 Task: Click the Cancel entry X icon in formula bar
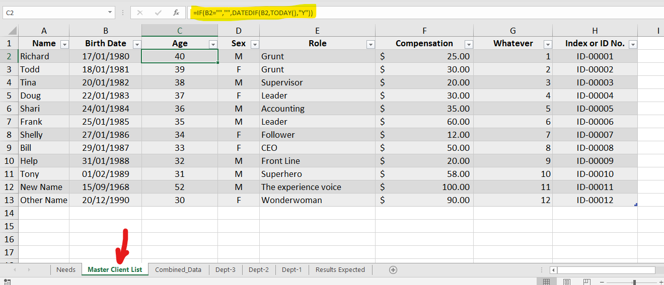coord(140,13)
